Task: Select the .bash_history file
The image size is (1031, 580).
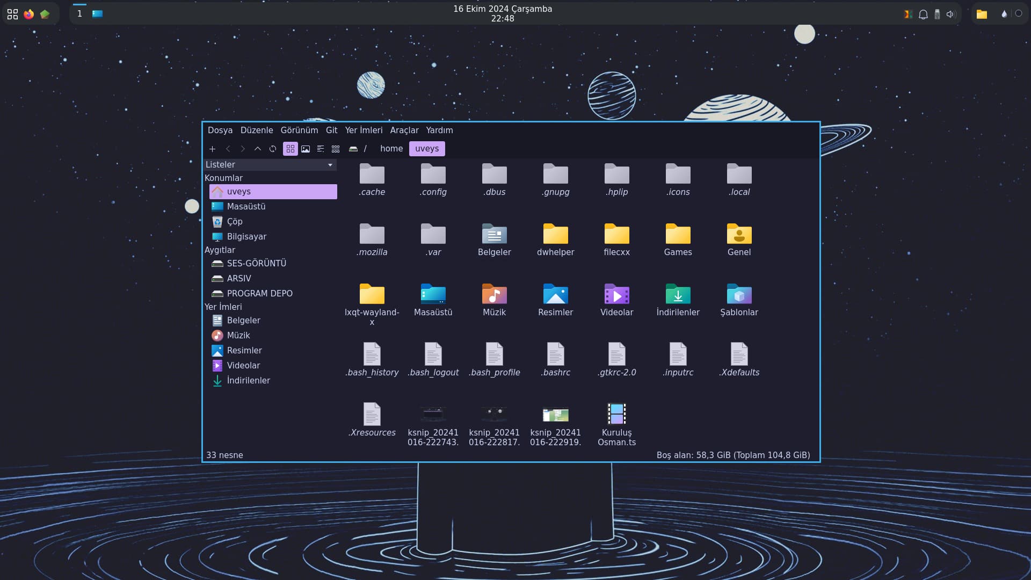Action: click(x=372, y=360)
